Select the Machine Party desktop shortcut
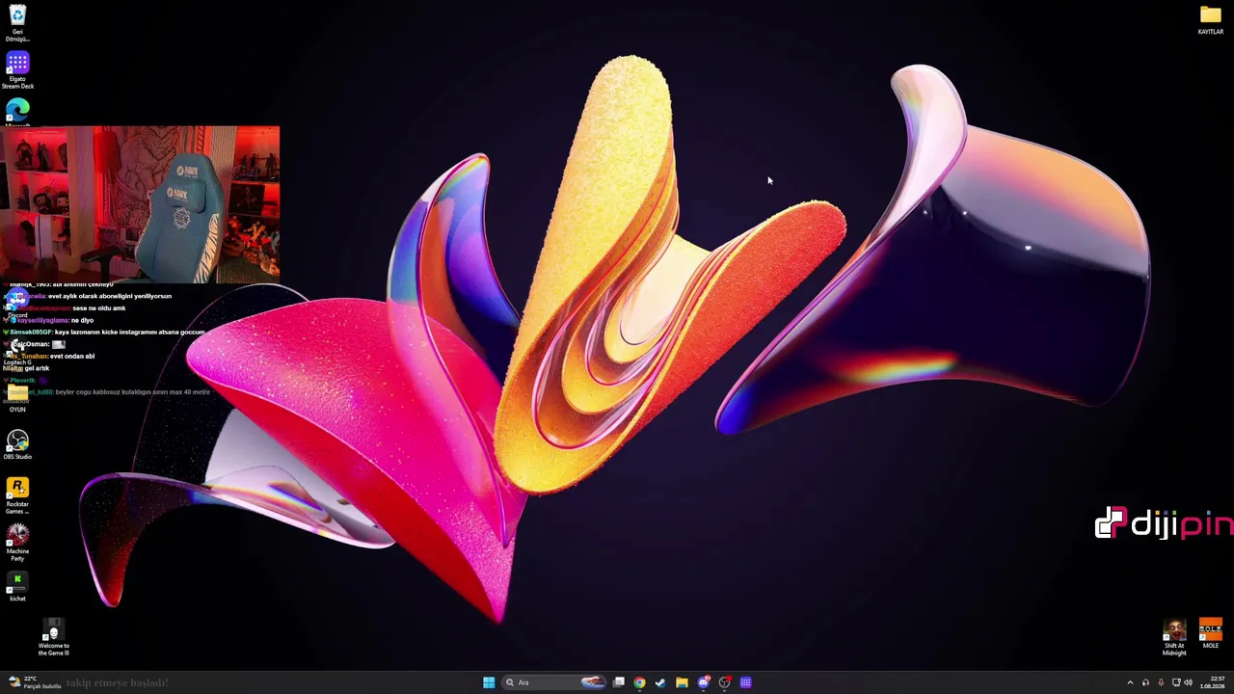 click(17, 543)
